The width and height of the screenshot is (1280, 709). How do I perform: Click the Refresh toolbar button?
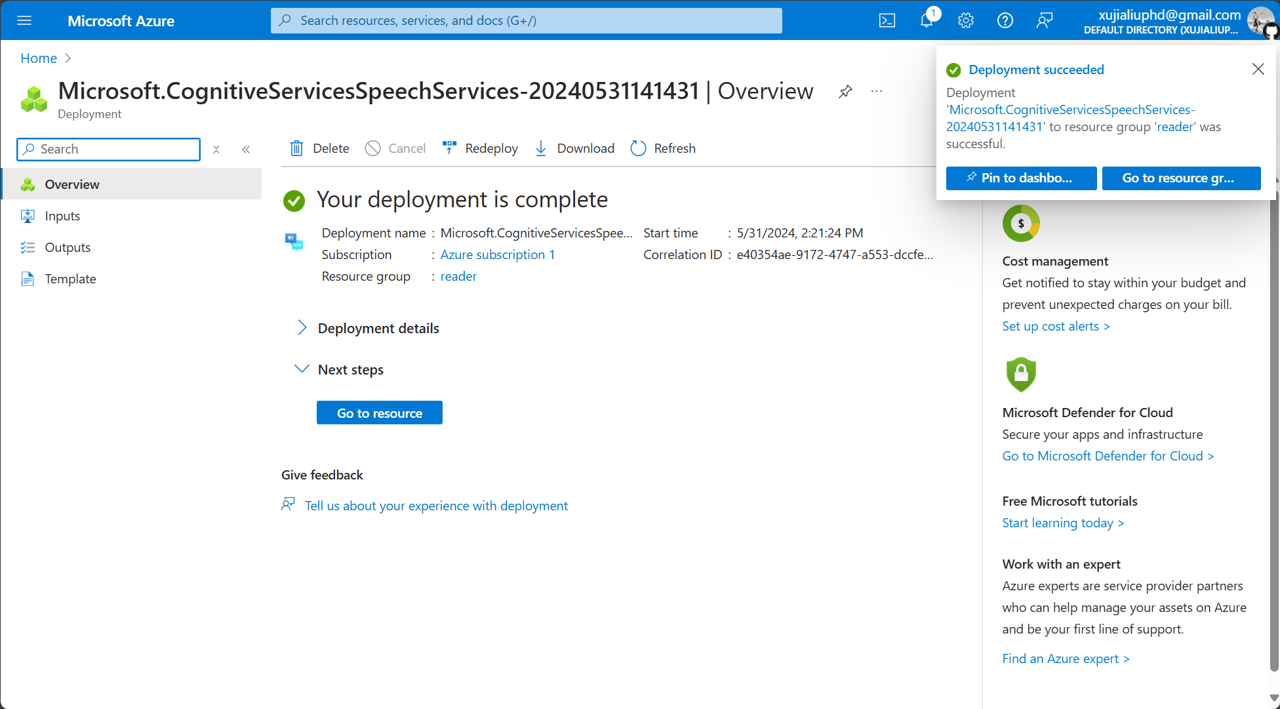[663, 148]
